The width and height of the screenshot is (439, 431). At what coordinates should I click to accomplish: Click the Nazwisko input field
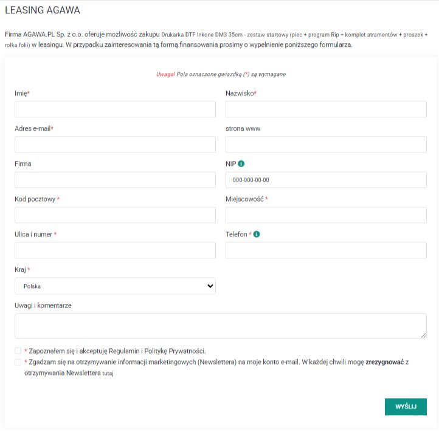[326, 109]
